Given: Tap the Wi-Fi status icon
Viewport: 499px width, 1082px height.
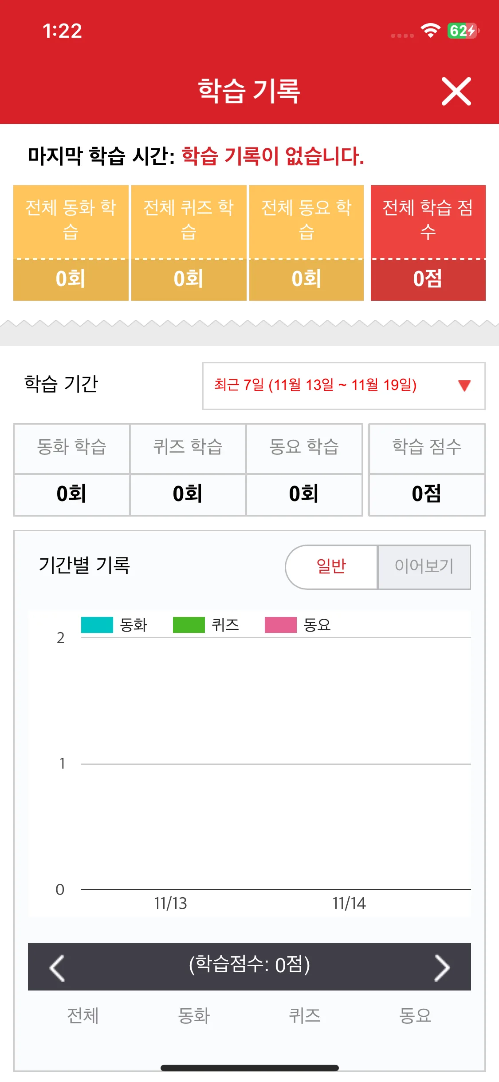Looking at the screenshot, I should point(430,31).
